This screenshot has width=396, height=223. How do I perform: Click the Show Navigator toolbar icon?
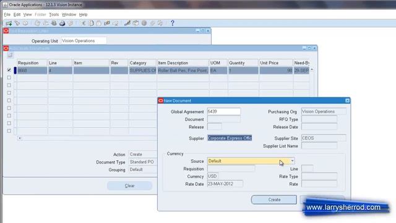click(25, 24)
